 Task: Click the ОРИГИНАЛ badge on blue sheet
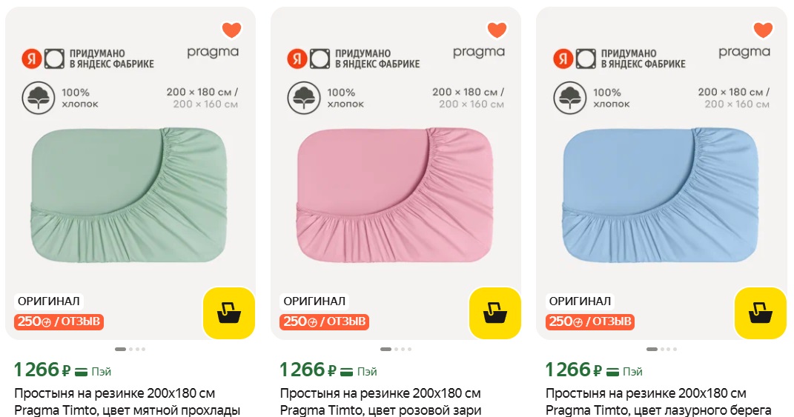point(580,301)
